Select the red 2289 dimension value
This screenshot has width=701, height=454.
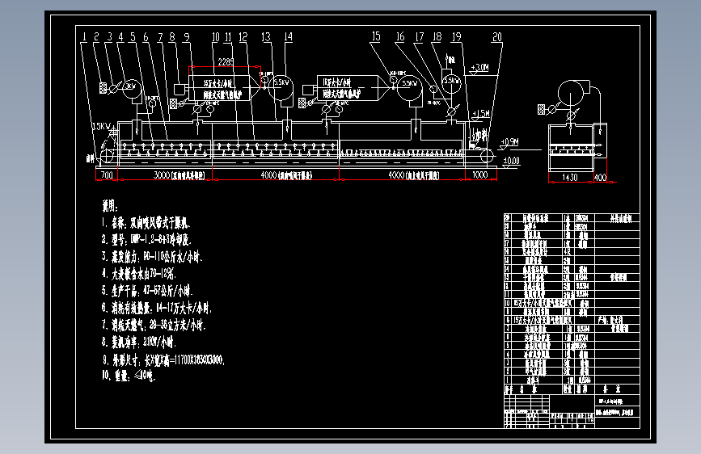pos(226,61)
